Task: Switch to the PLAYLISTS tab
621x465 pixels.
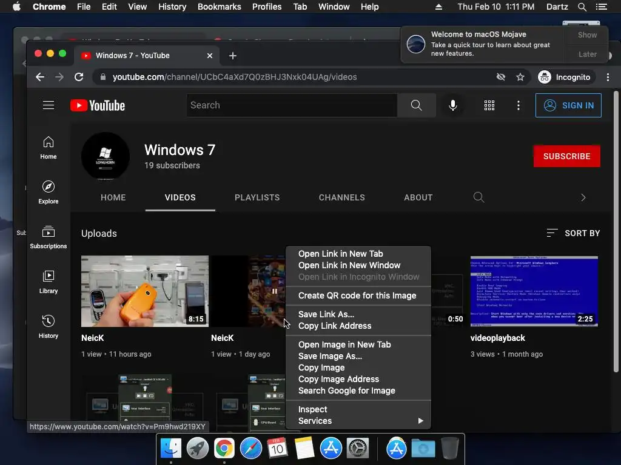Action: click(257, 197)
